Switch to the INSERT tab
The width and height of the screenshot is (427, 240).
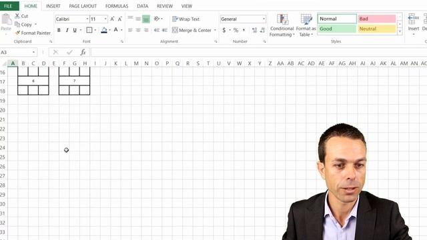point(53,6)
